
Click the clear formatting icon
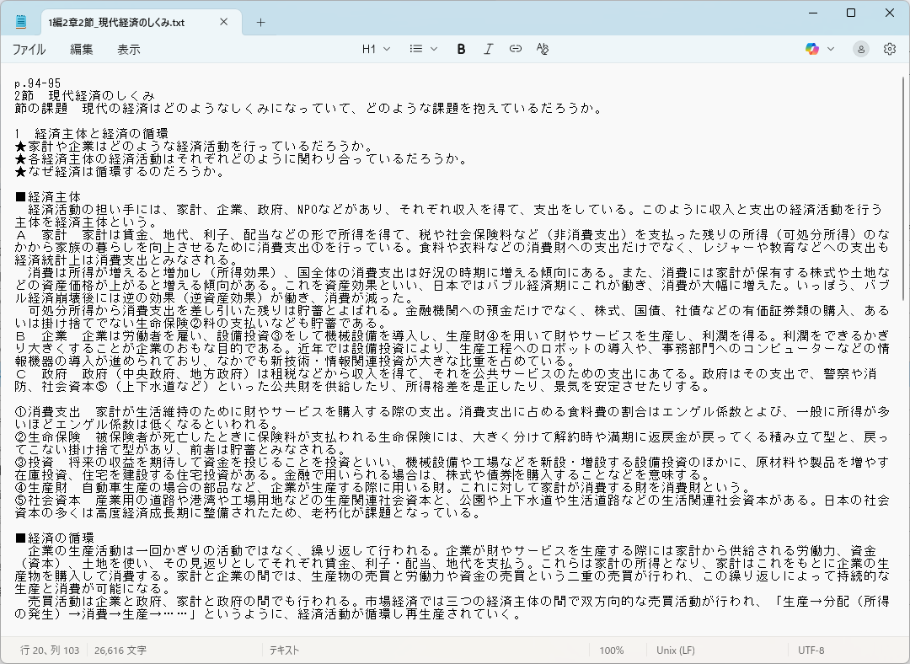pyautogui.click(x=543, y=49)
